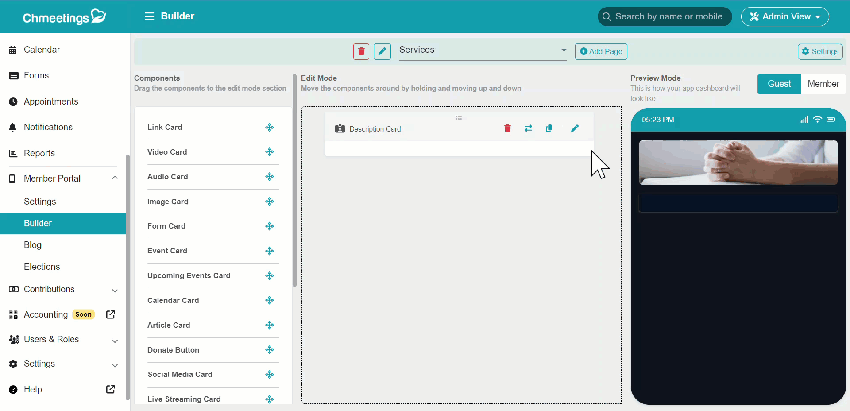Duplicate the Description Card
The width and height of the screenshot is (850, 411).
[x=549, y=128]
